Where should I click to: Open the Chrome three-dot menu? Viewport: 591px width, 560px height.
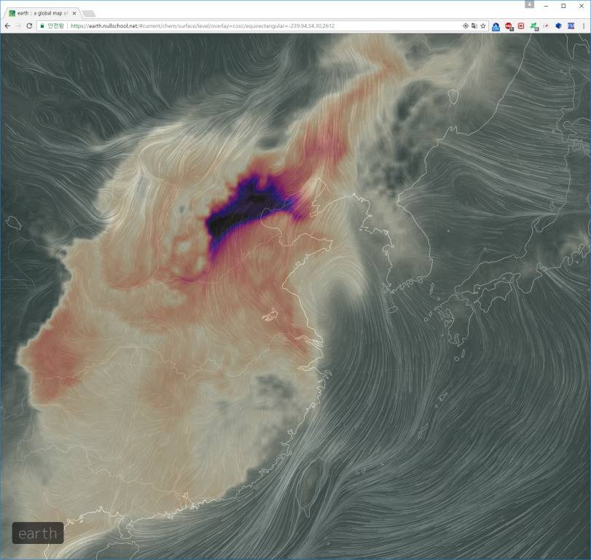(x=583, y=26)
